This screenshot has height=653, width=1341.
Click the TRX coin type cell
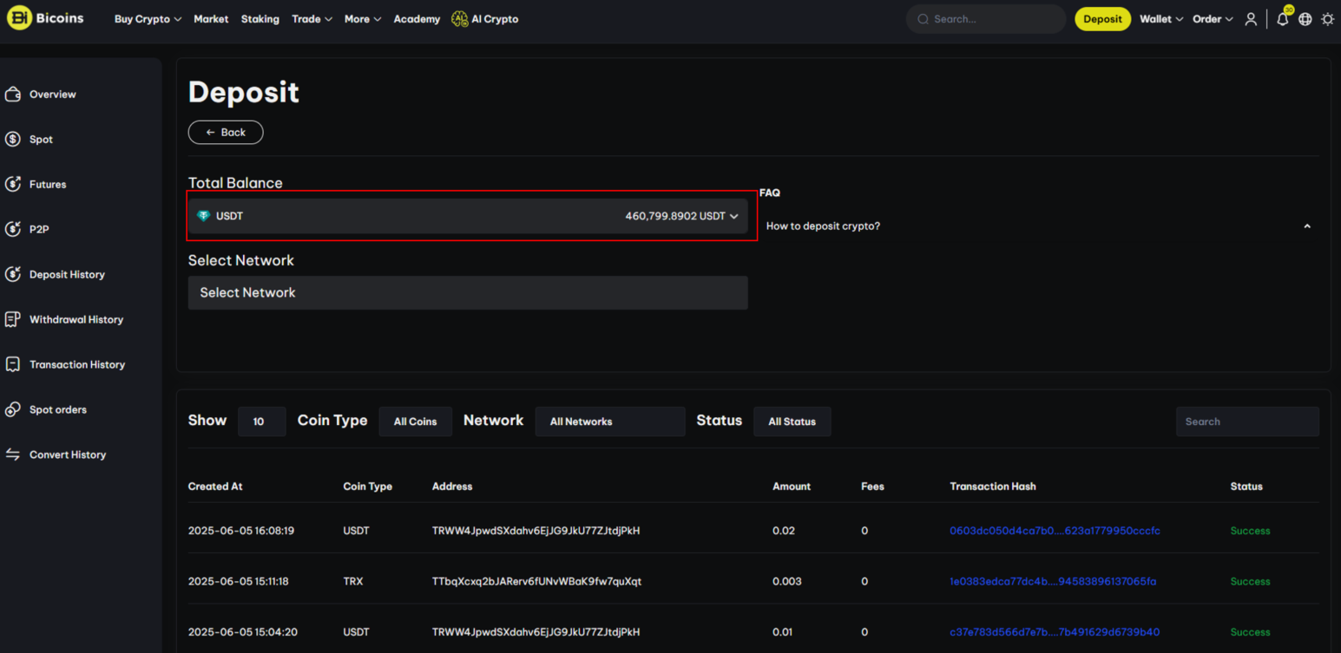[x=352, y=581]
